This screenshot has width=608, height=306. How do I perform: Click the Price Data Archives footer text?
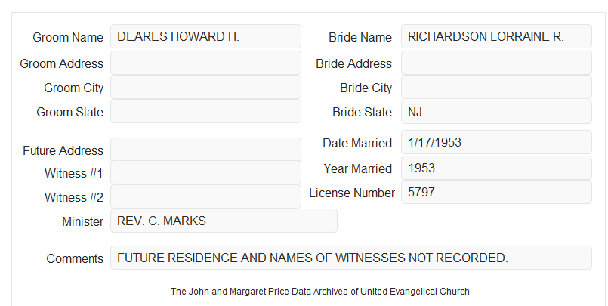tap(320, 292)
